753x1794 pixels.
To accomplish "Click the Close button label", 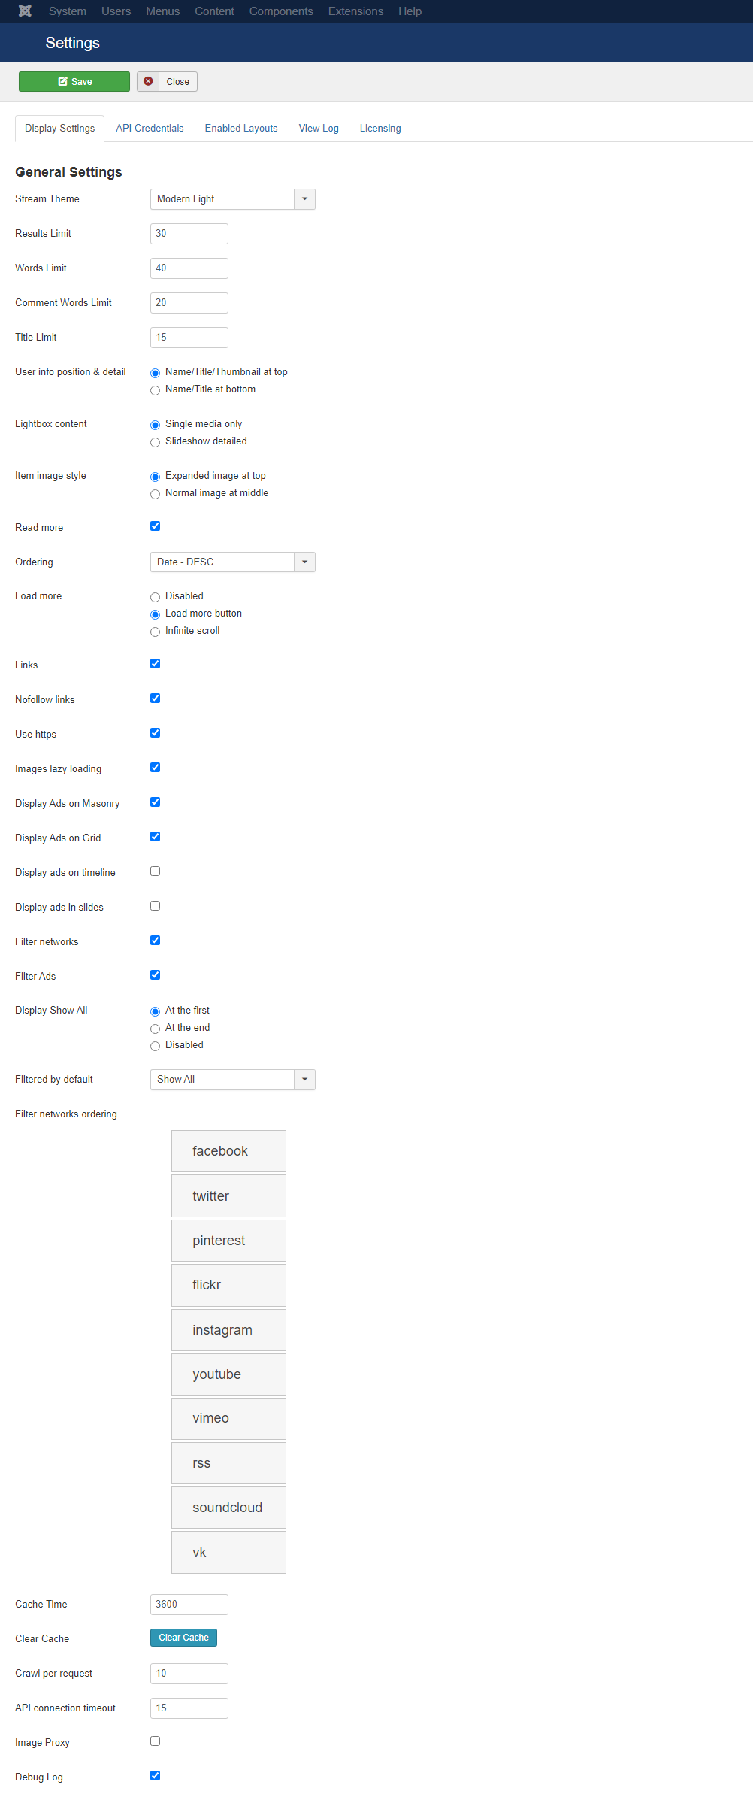I will point(178,82).
